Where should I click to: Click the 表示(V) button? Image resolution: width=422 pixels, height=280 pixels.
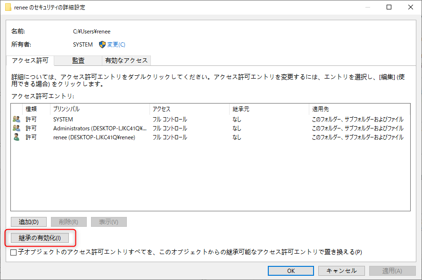pos(108,222)
